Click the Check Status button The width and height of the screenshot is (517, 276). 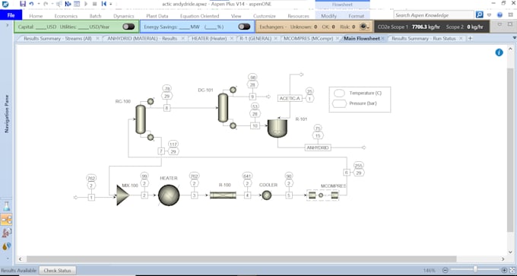coord(58,271)
